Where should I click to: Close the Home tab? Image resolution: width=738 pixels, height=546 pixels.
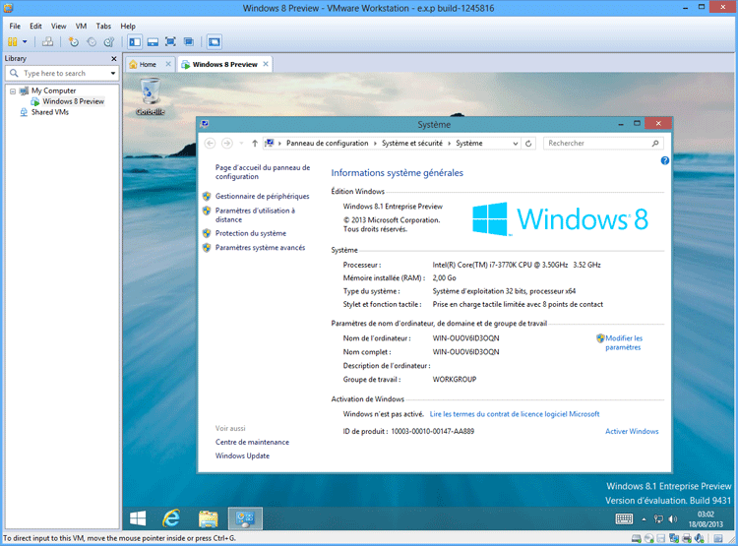click(168, 64)
